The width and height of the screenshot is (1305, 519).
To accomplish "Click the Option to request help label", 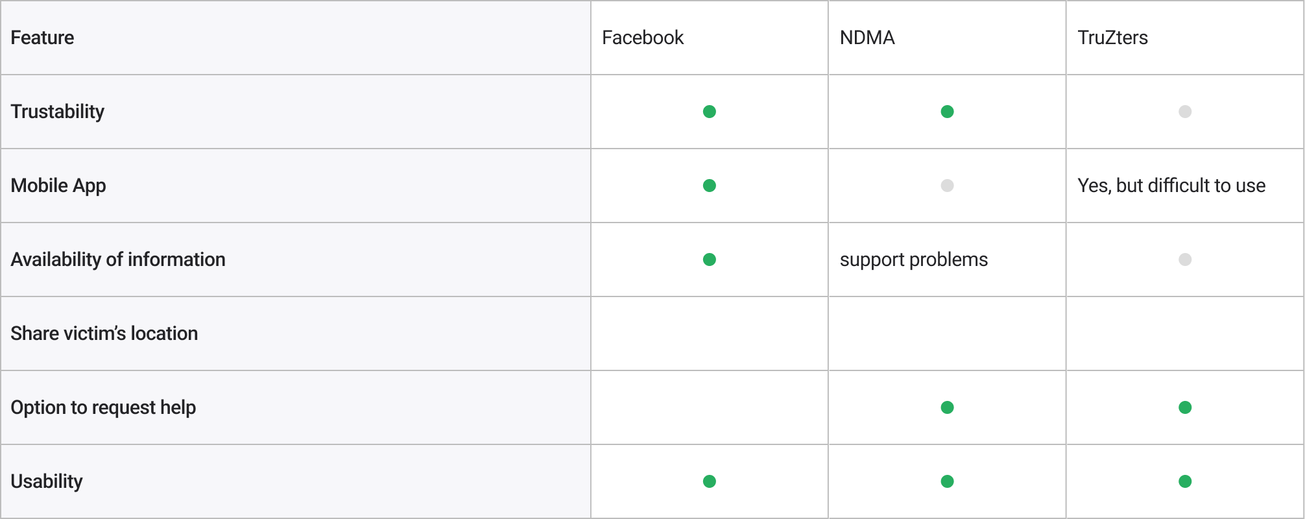I will coord(103,407).
